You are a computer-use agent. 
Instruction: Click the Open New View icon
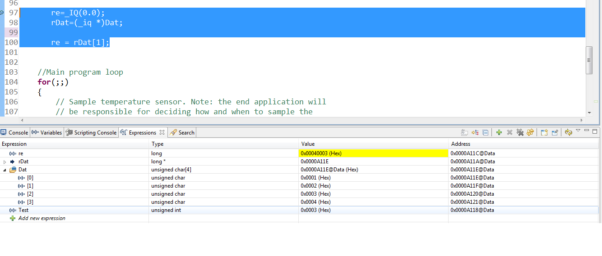tap(544, 132)
